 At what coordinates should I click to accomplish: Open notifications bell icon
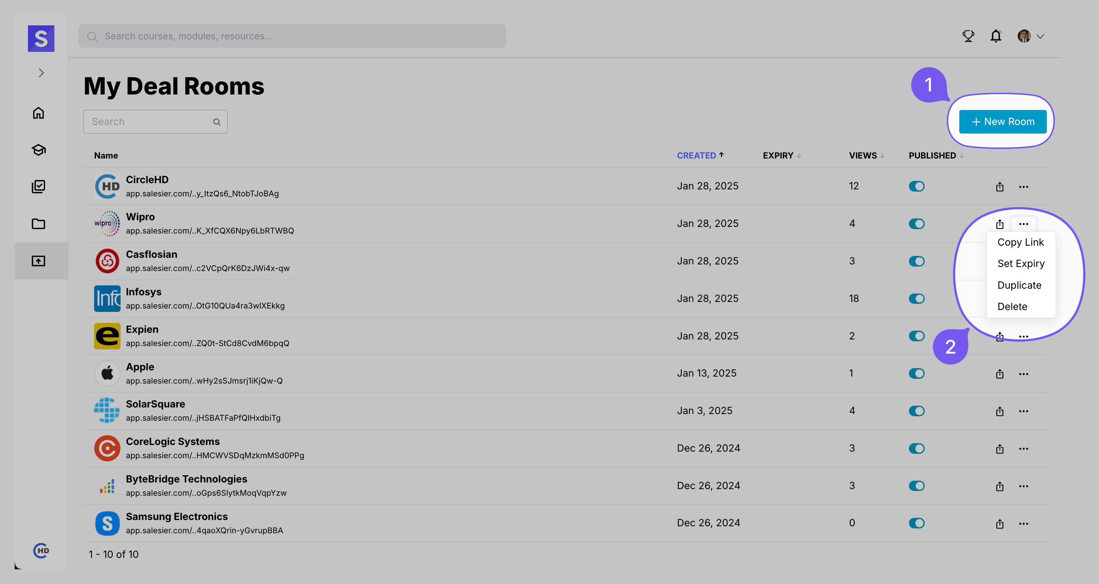pos(995,36)
